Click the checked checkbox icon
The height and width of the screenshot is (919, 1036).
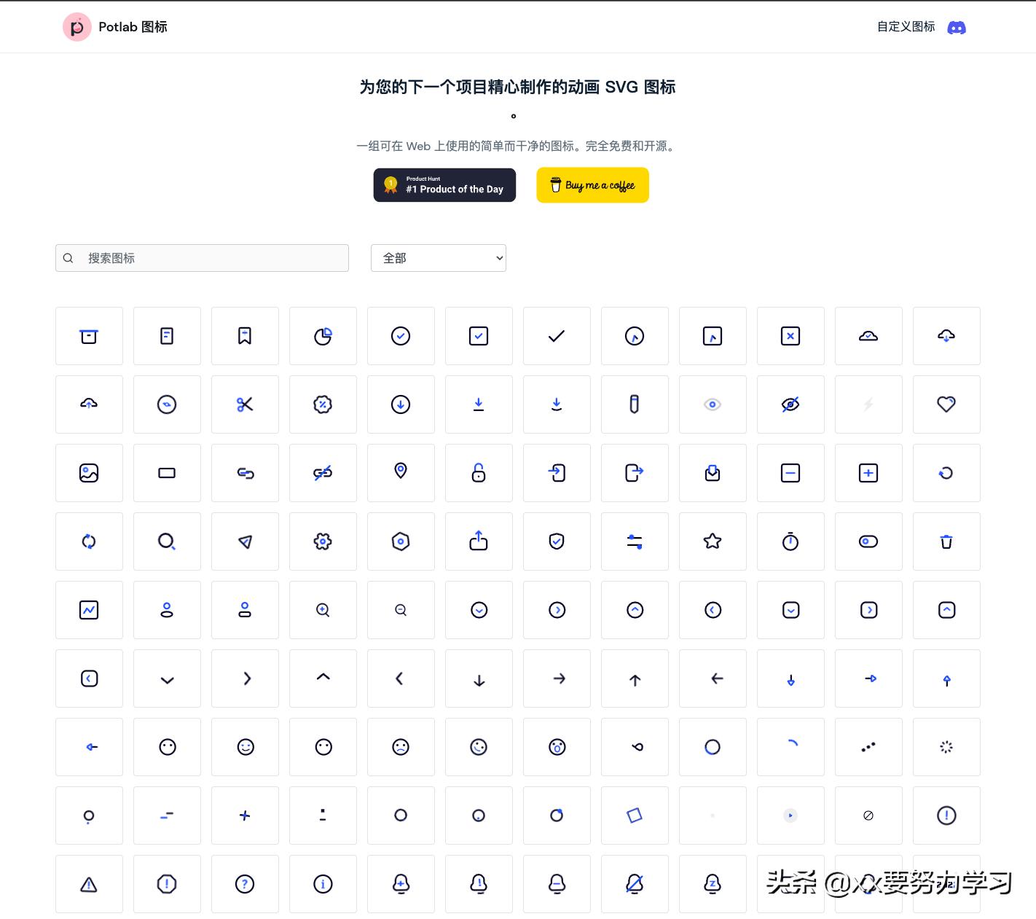click(x=479, y=336)
